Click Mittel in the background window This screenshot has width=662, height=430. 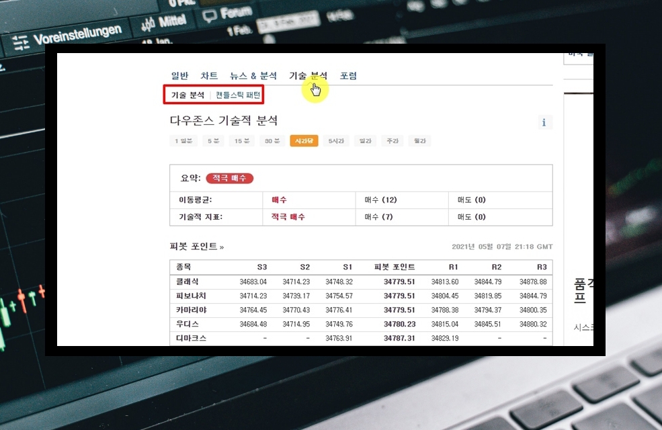click(x=172, y=21)
